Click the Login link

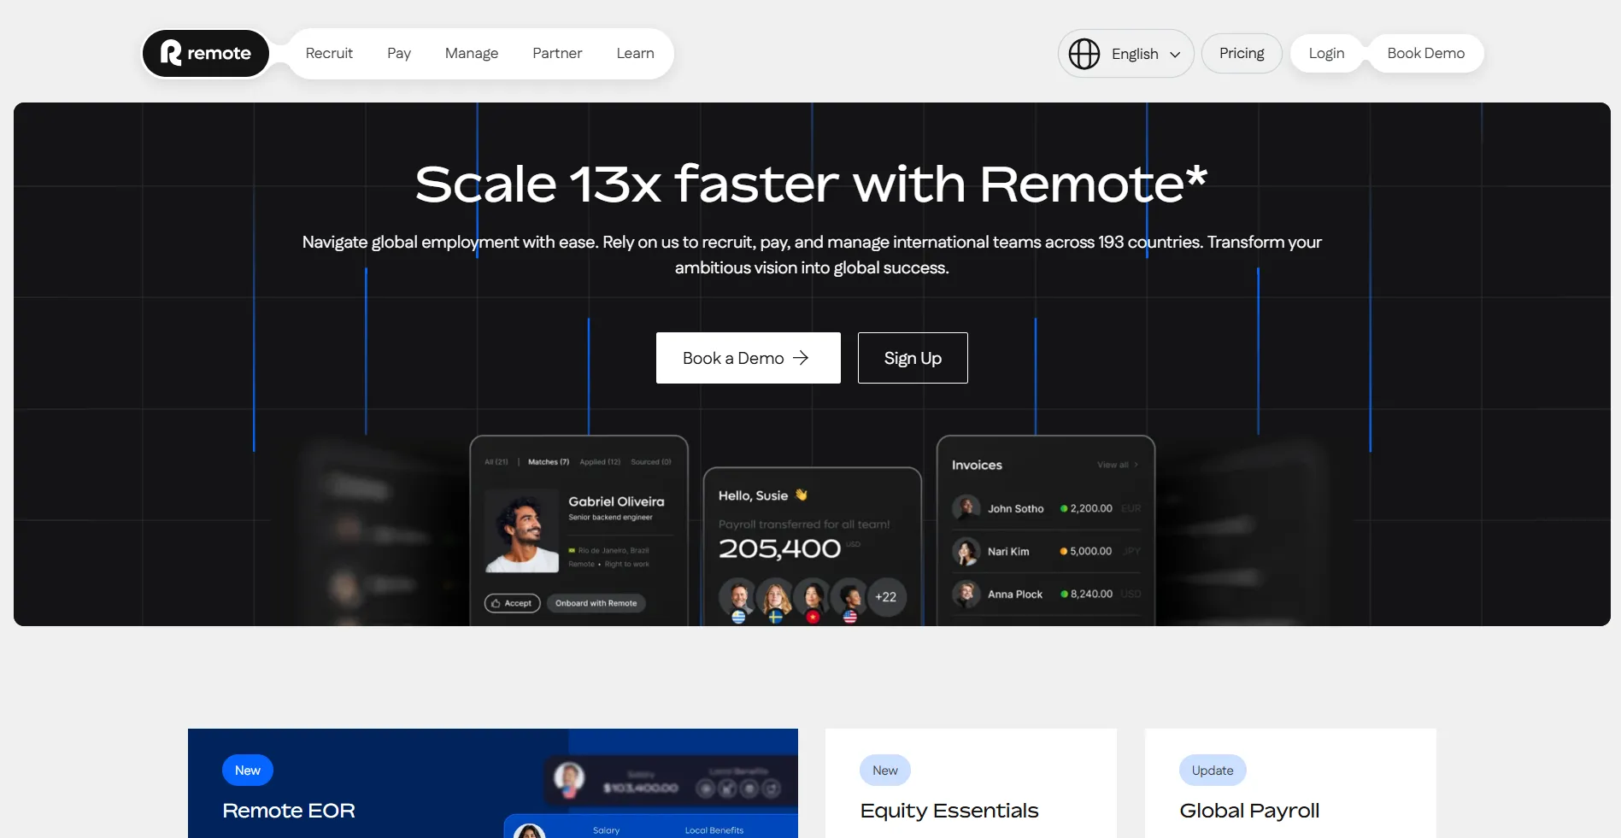tap(1325, 53)
